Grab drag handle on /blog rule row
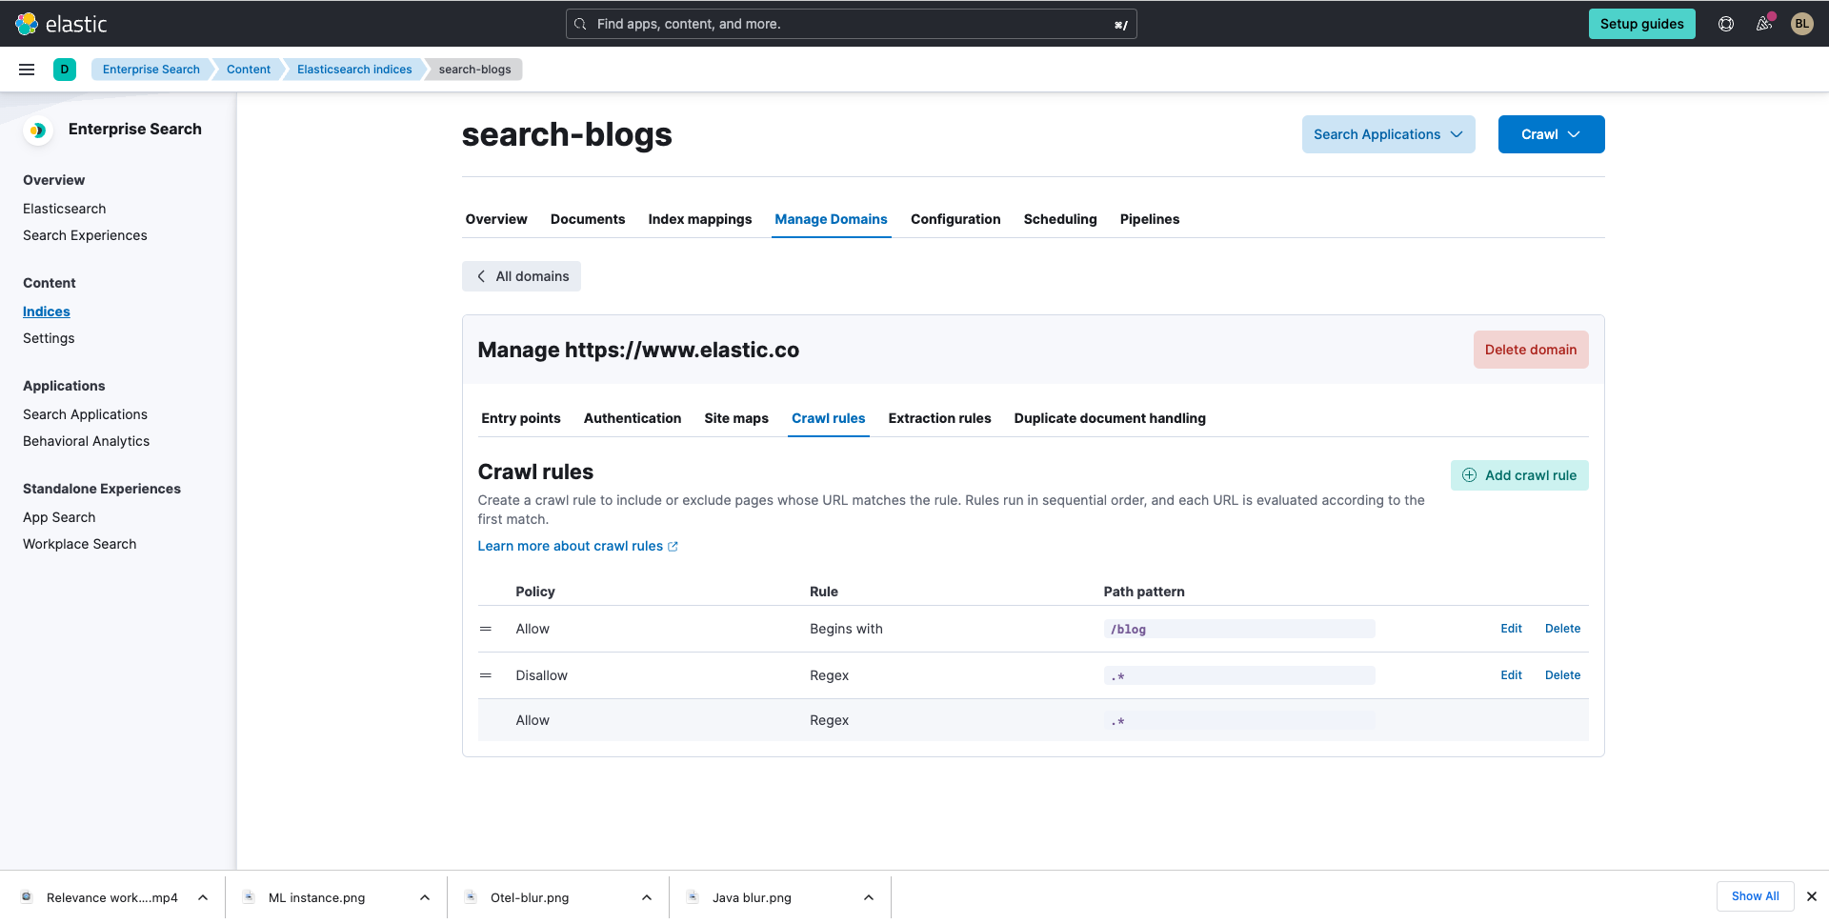 click(486, 629)
